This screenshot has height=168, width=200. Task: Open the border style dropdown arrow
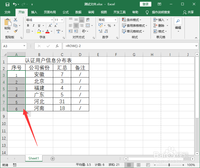pos(32,31)
